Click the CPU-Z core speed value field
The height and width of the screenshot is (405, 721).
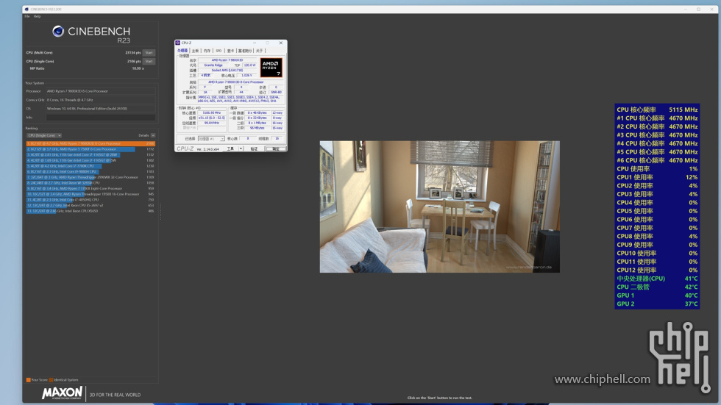pyautogui.click(x=212, y=113)
